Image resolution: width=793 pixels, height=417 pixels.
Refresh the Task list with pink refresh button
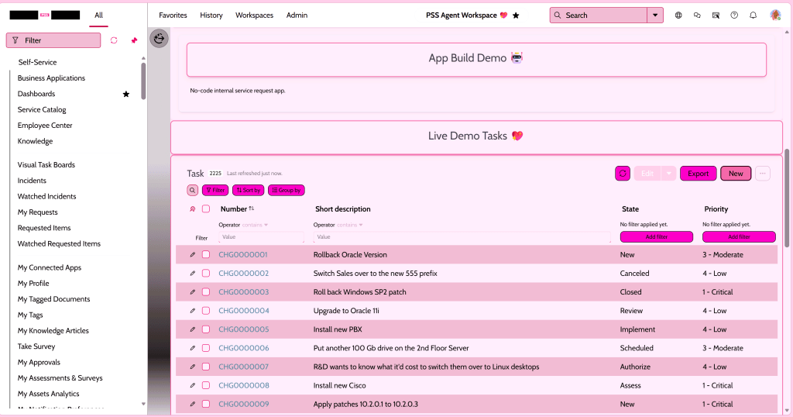click(623, 174)
